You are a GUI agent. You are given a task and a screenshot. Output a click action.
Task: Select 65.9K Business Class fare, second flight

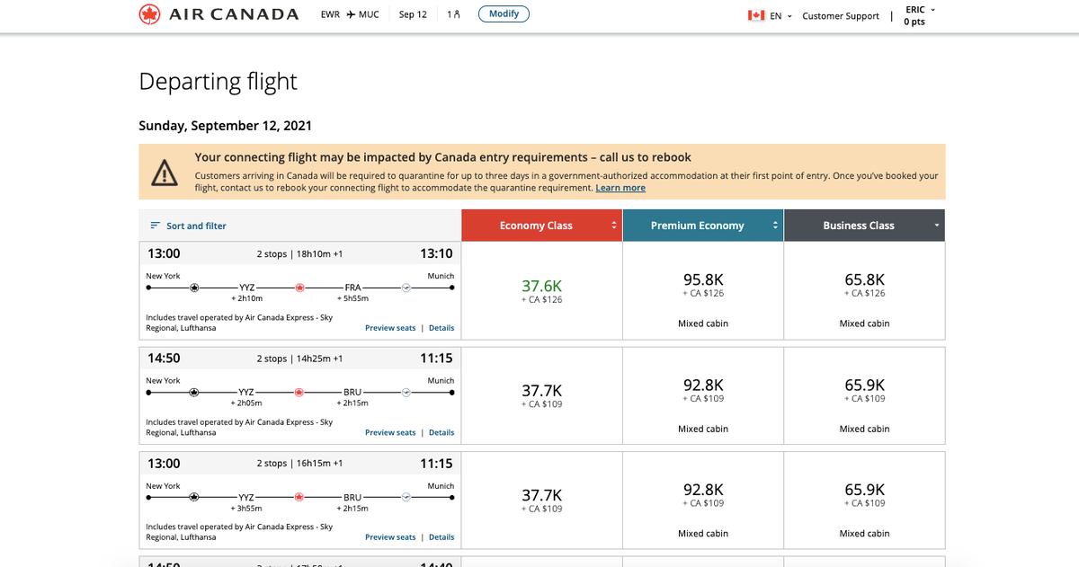pyautogui.click(x=864, y=390)
